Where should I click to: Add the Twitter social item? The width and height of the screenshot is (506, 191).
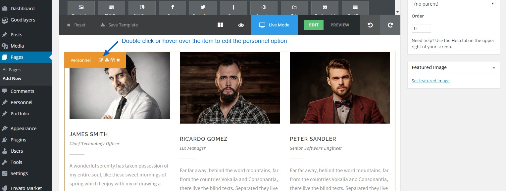[203, 8]
